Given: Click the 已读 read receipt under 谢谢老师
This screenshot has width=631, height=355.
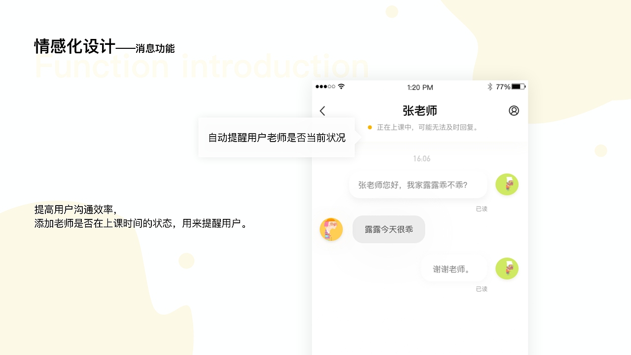Looking at the screenshot, I should pyautogui.click(x=482, y=289).
